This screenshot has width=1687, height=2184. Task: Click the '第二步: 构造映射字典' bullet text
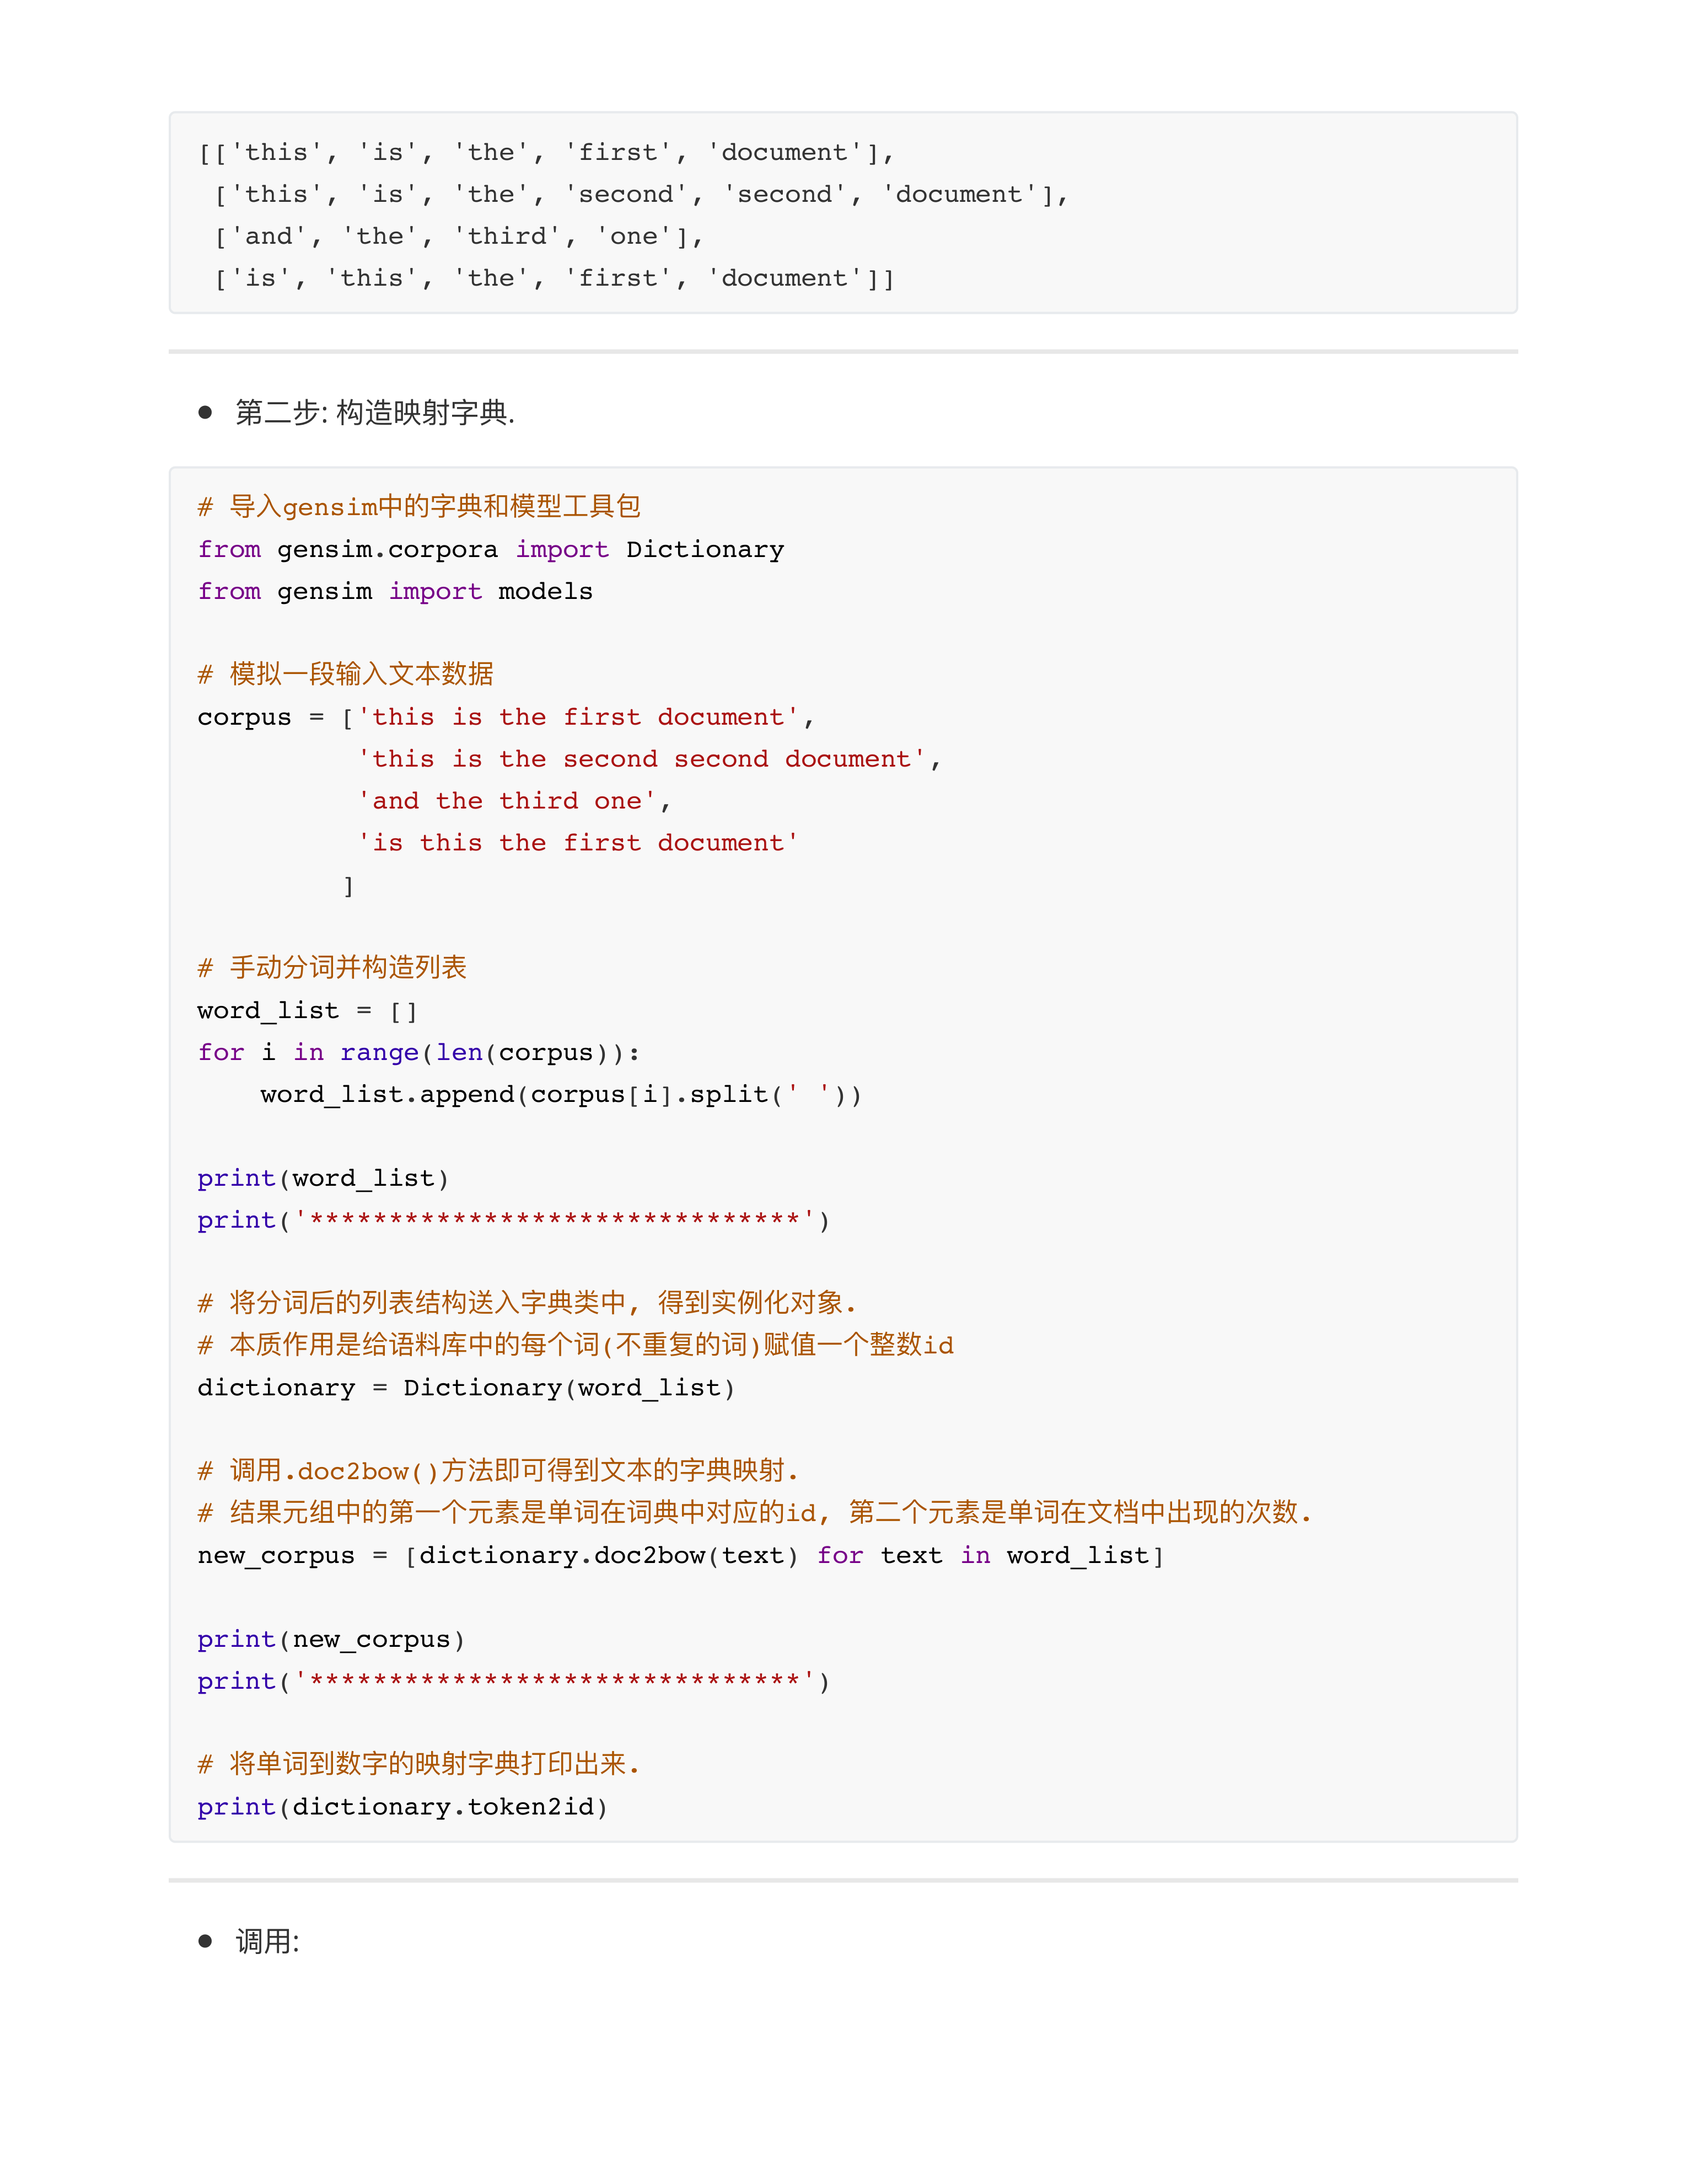tap(375, 412)
